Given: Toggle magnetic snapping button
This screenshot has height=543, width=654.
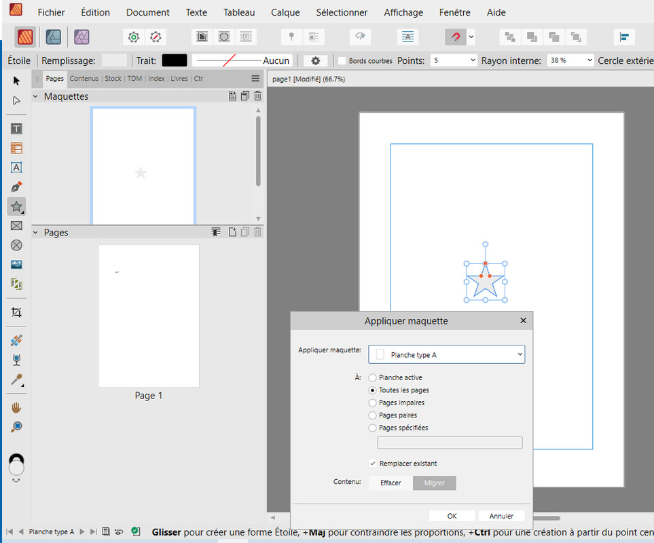Looking at the screenshot, I should click(456, 37).
